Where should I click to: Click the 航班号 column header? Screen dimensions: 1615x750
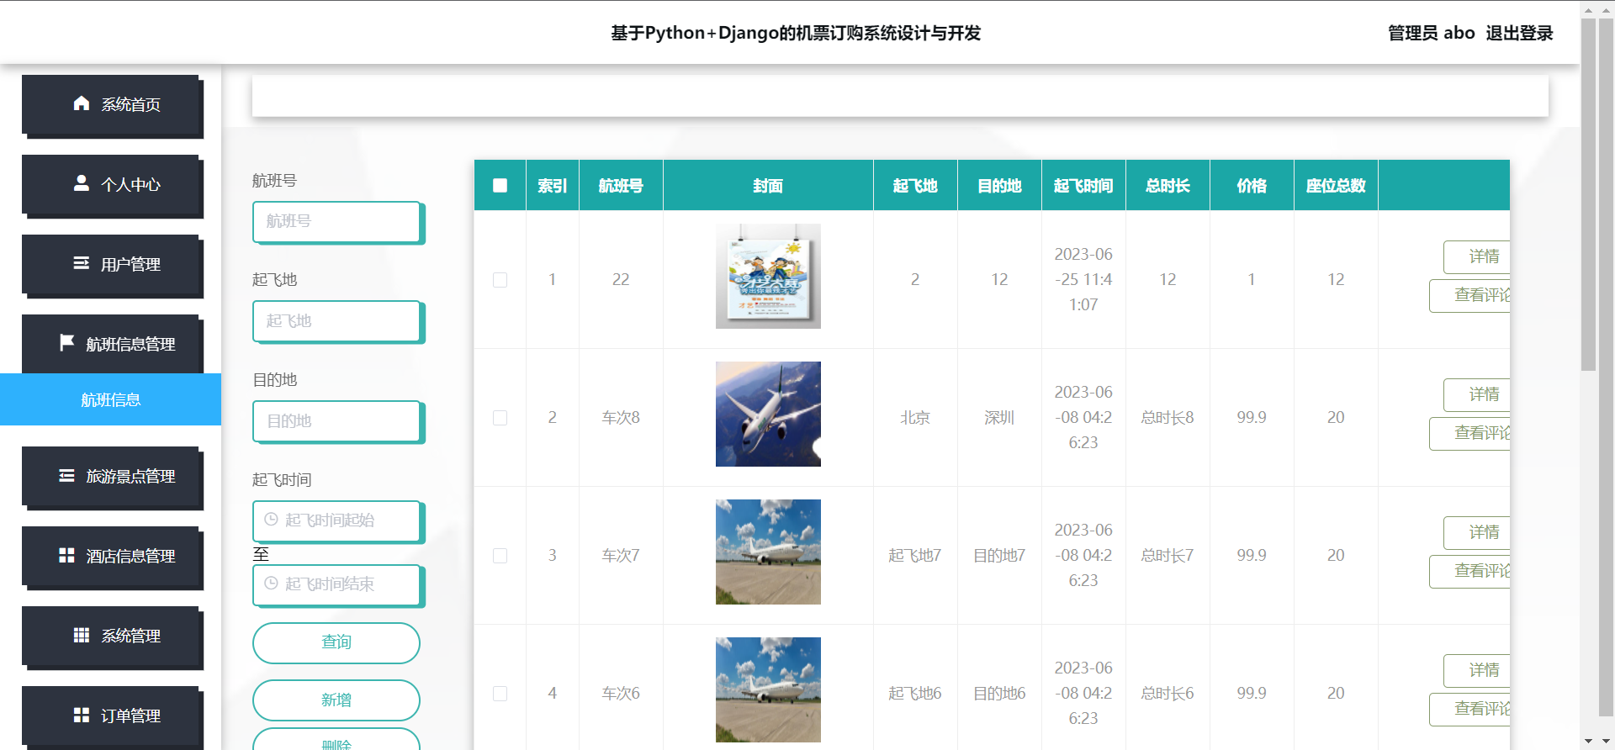[621, 186]
